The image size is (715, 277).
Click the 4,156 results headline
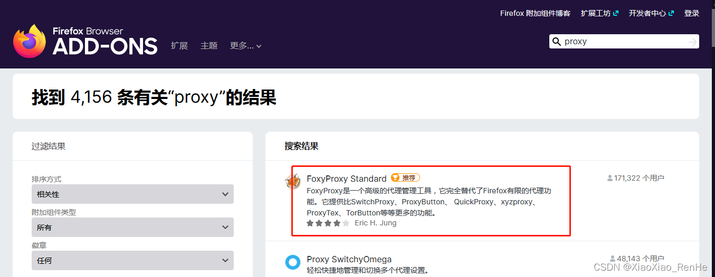(x=154, y=97)
